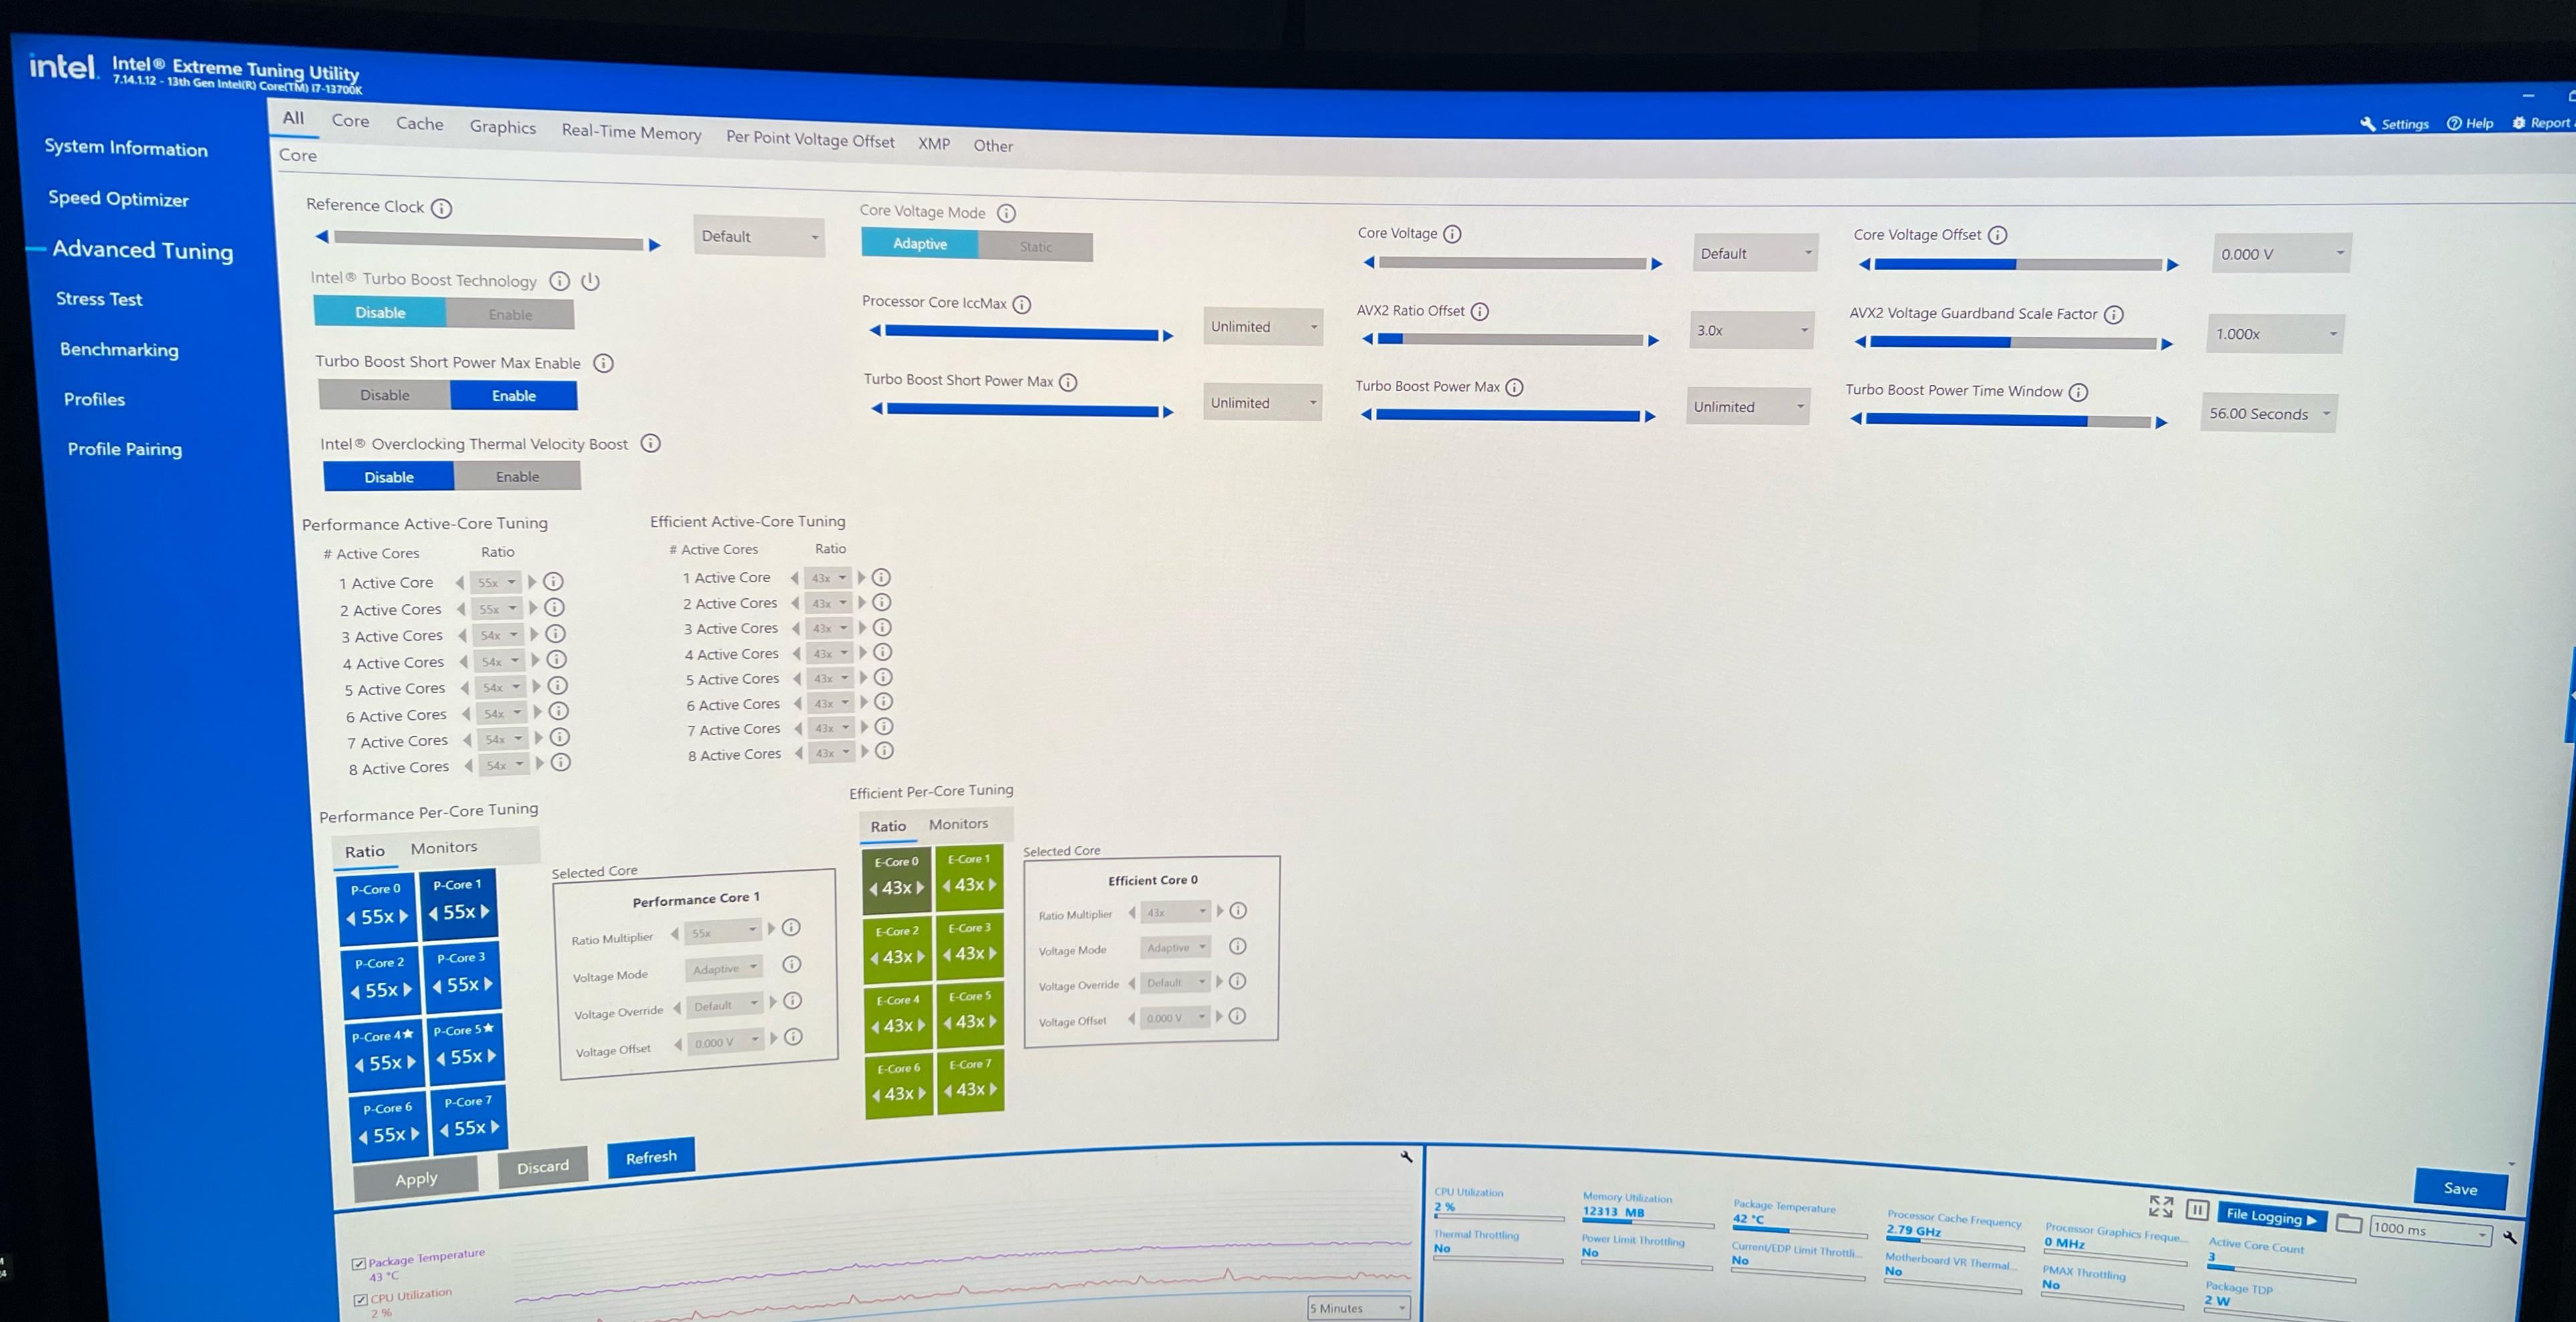Toggle the Package Temperature graph checkbox
This screenshot has width=2576, height=1322.
click(359, 1264)
